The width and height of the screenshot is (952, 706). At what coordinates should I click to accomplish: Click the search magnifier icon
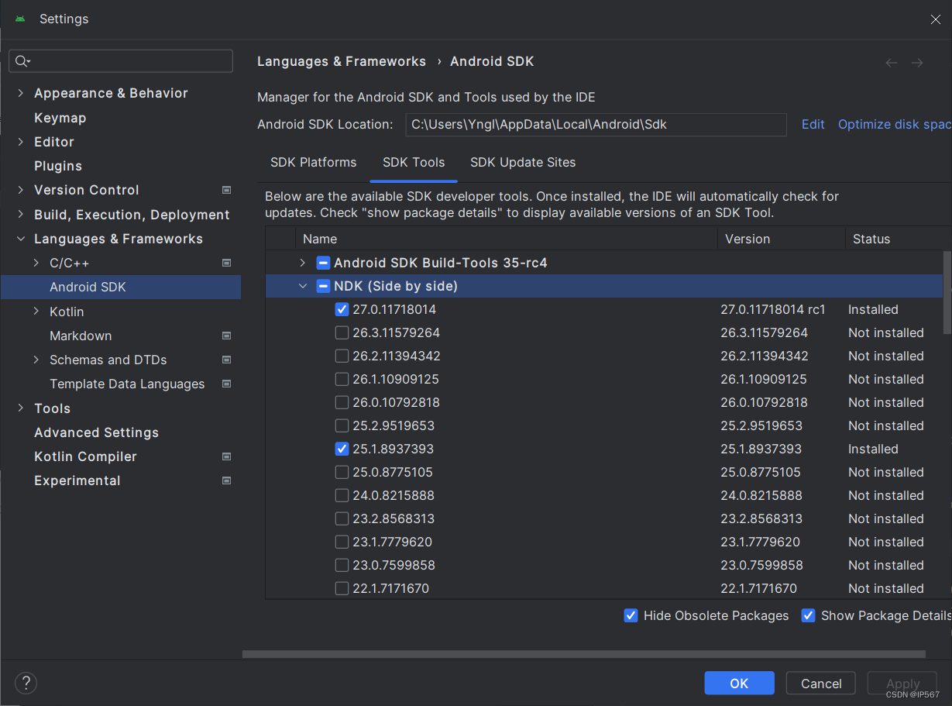point(22,61)
